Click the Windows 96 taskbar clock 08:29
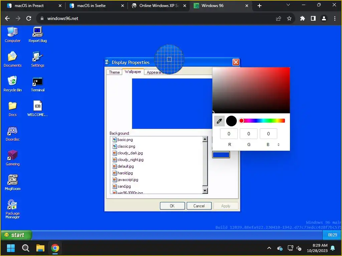 click(332, 235)
